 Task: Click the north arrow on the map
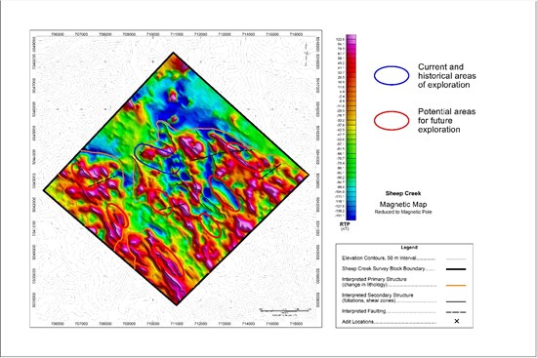[307, 54]
